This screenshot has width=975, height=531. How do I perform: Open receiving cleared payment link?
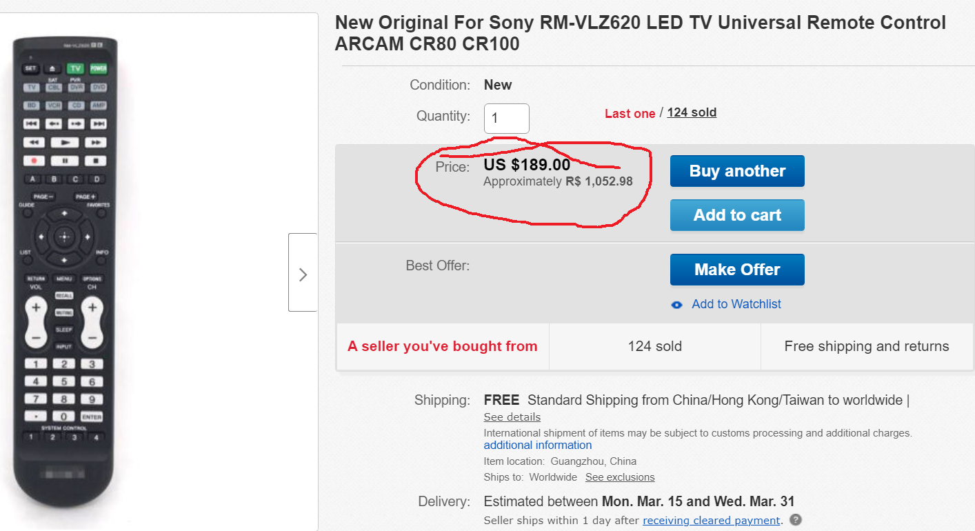click(x=711, y=521)
